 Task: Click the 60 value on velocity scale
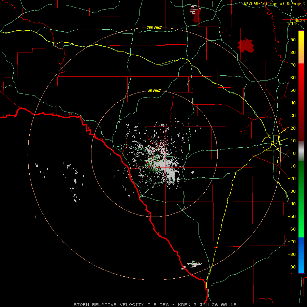pyautogui.click(x=293, y=78)
